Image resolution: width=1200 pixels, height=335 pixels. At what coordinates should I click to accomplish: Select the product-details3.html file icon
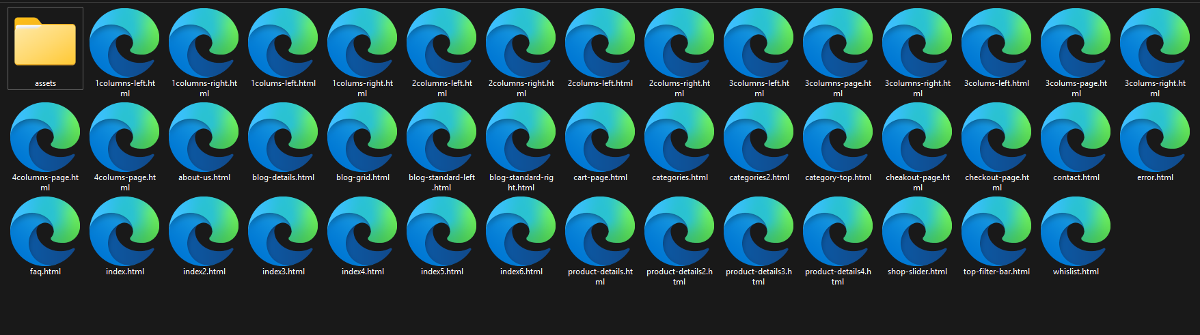(759, 231)
